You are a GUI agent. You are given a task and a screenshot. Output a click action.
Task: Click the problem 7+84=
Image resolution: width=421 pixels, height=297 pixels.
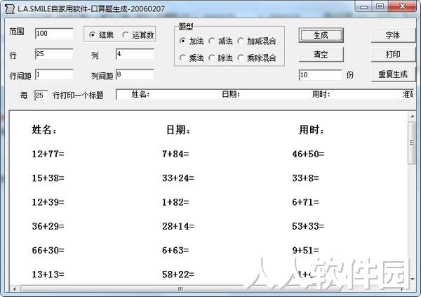coord(175,154)
